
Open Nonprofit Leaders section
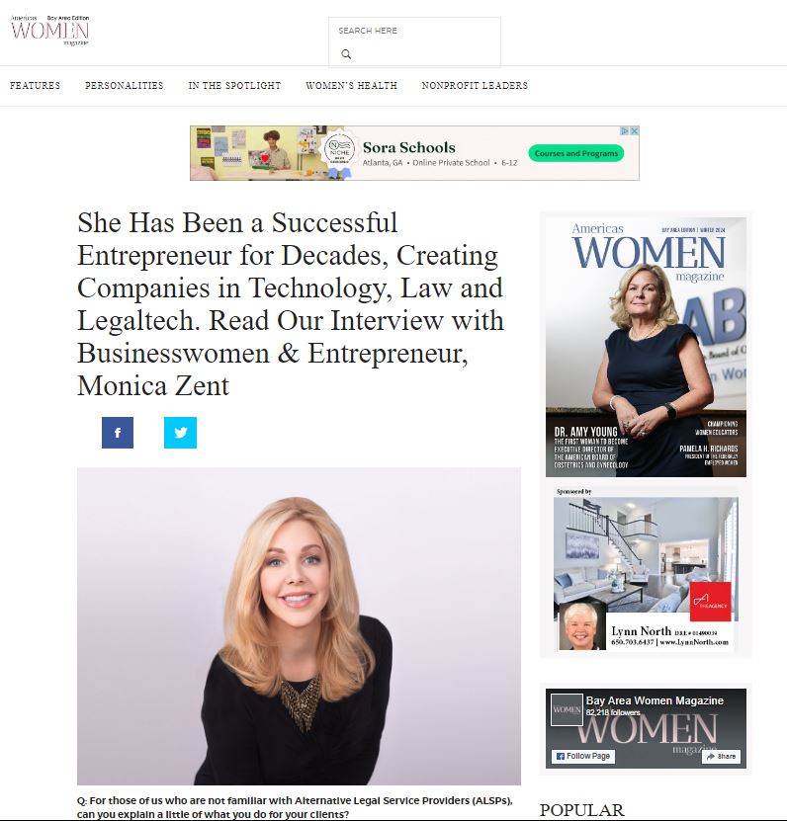point(475,85)
